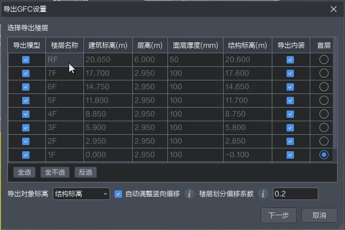
Task: Click 建筑标高(m) column header
Action: point(108,45)
